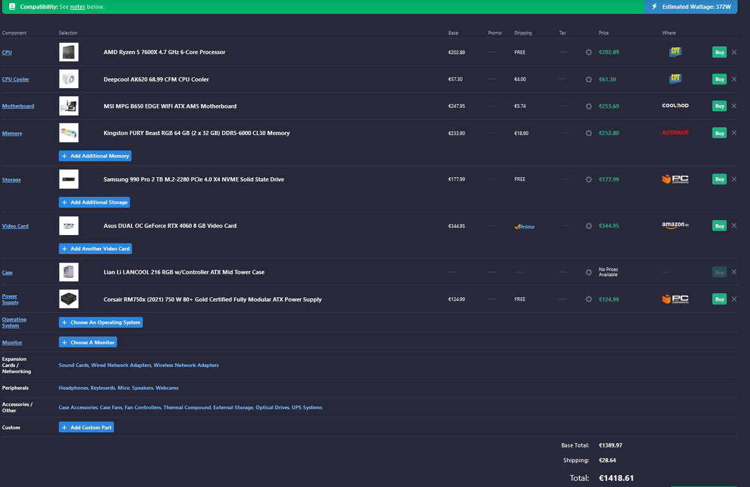Remove the AMD Ryzen 5 7600X with its X icon
This screenshot has width=750, height=487.
(x=734, y=52)
